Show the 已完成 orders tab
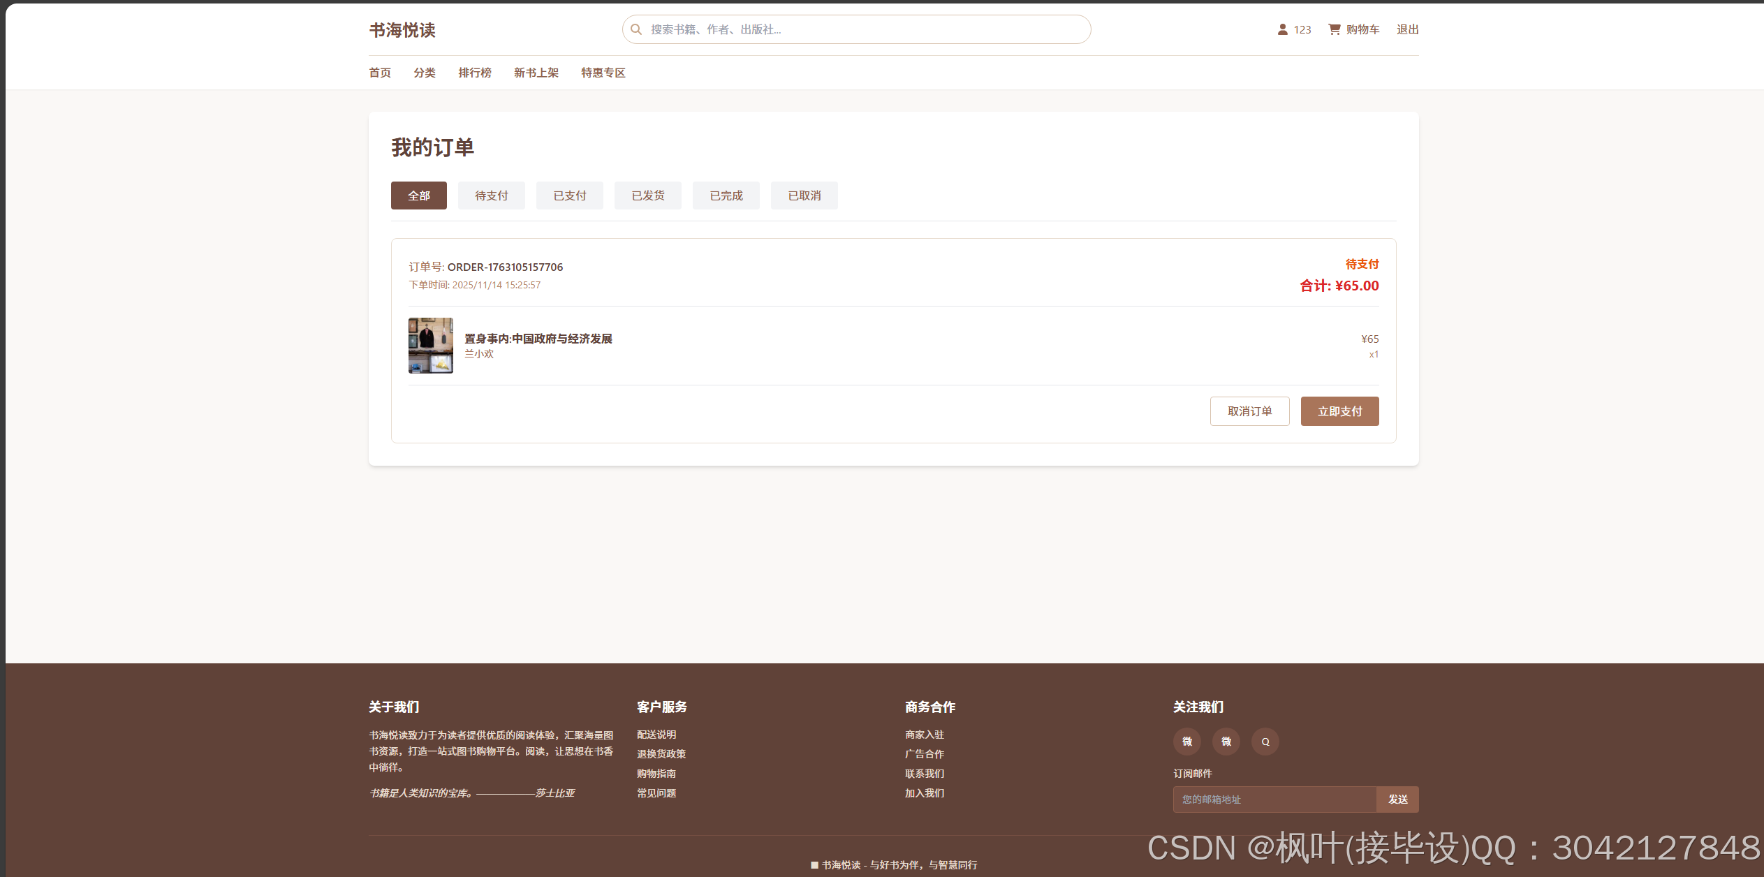 tap(726, 196)
